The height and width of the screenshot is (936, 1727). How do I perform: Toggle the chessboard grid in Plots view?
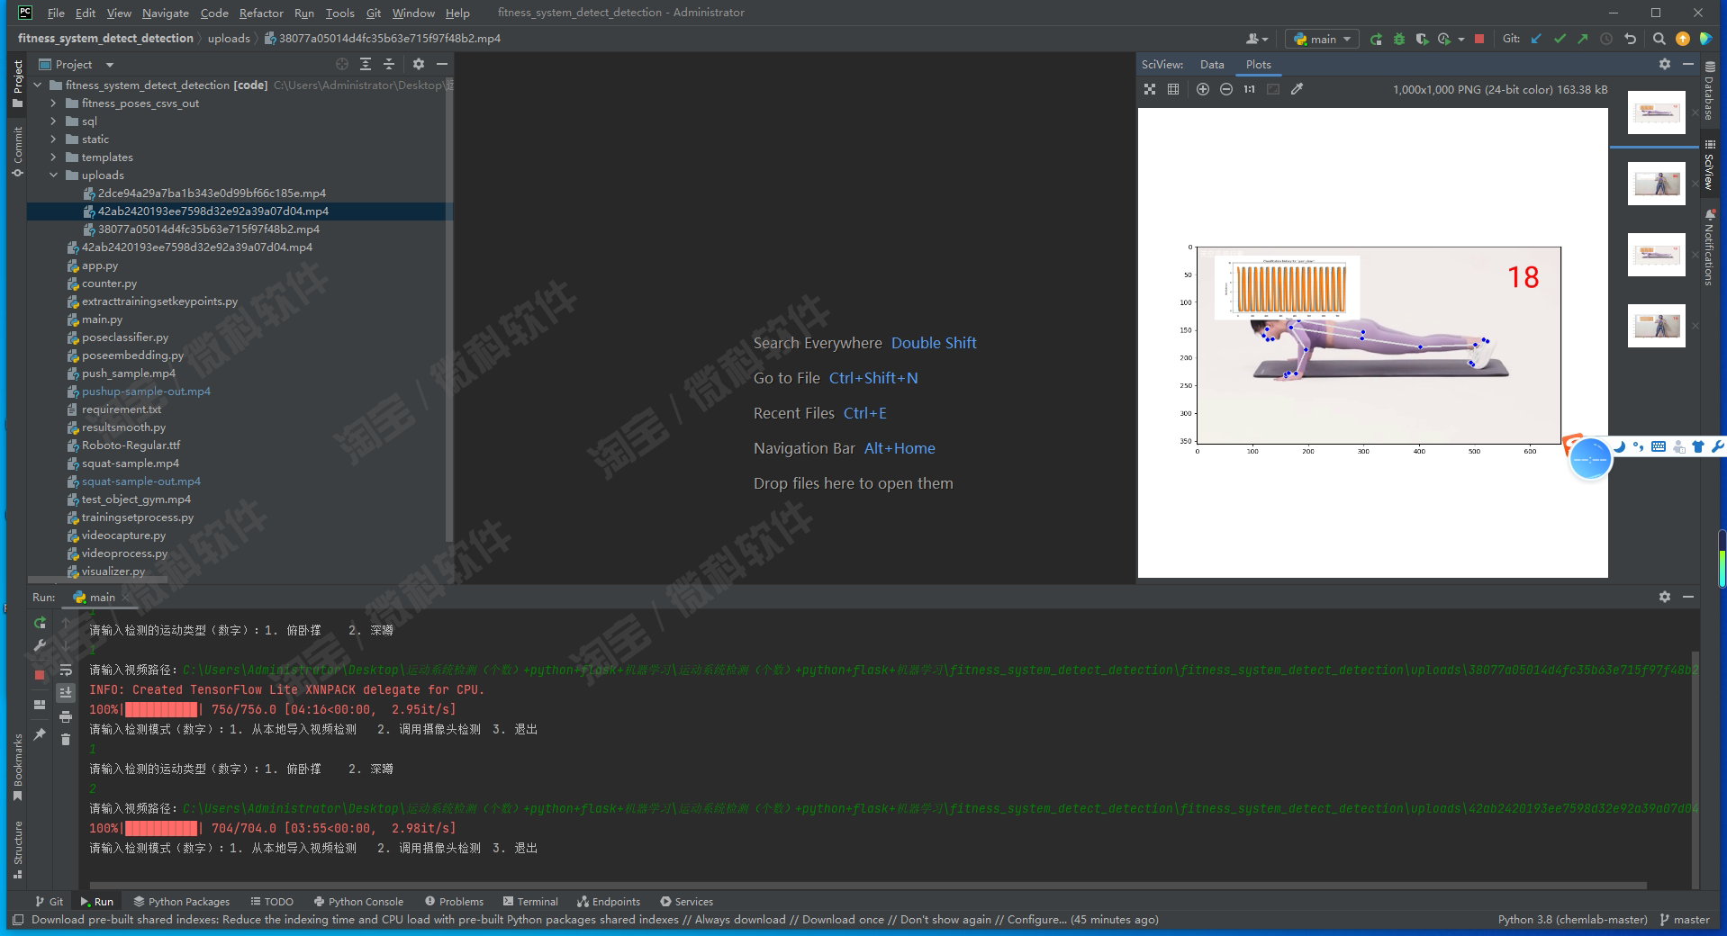point(1173,89)
